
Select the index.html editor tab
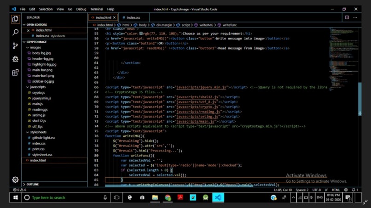pyautogui.click(x=103, y=17)
